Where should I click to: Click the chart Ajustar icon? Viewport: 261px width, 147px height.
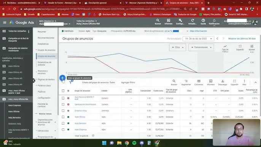(252, 48)
